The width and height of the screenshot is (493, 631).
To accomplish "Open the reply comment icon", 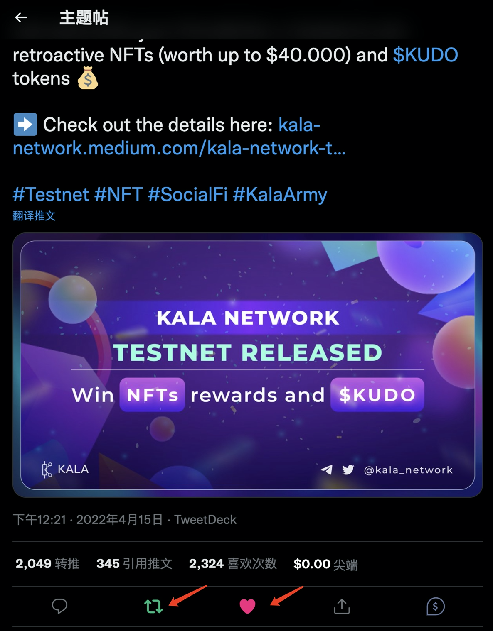I will pyautogui.click(x=59, y=606).
